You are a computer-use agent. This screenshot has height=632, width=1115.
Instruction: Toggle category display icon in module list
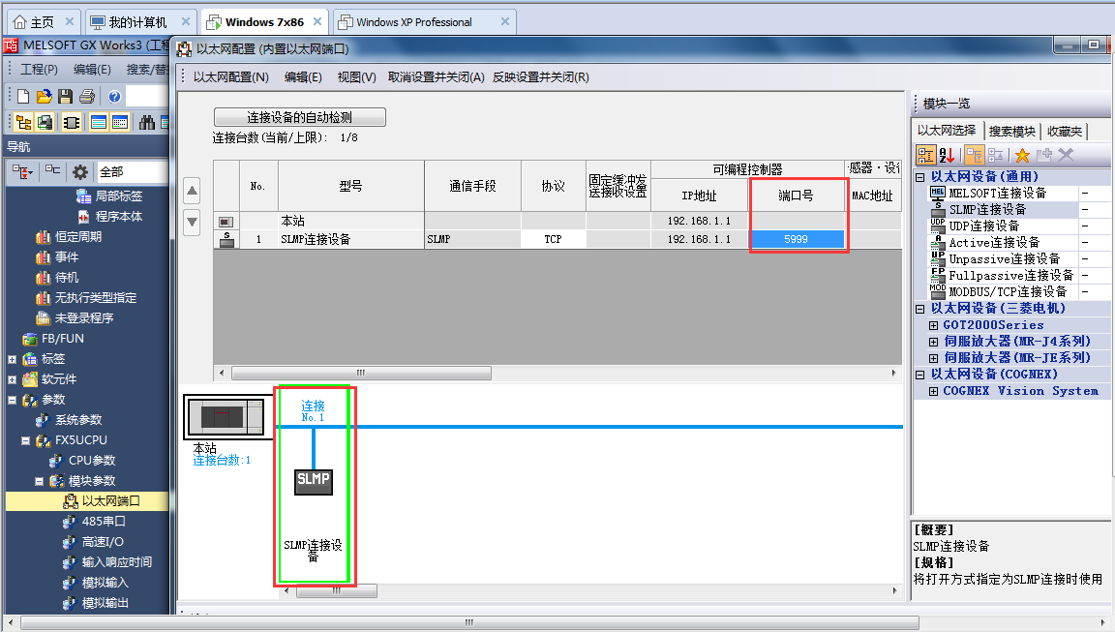[925, 155]
